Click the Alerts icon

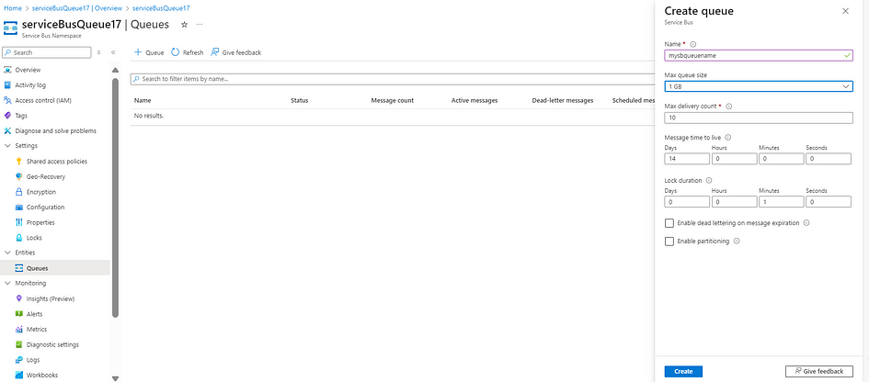tap(18, 314)
